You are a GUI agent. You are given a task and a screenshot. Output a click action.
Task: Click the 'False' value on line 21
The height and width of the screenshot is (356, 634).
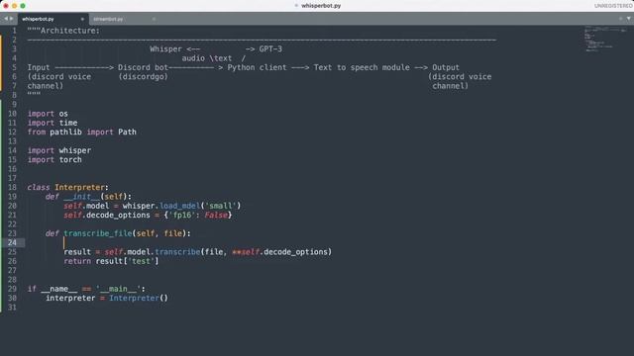(x=216, y=216)
